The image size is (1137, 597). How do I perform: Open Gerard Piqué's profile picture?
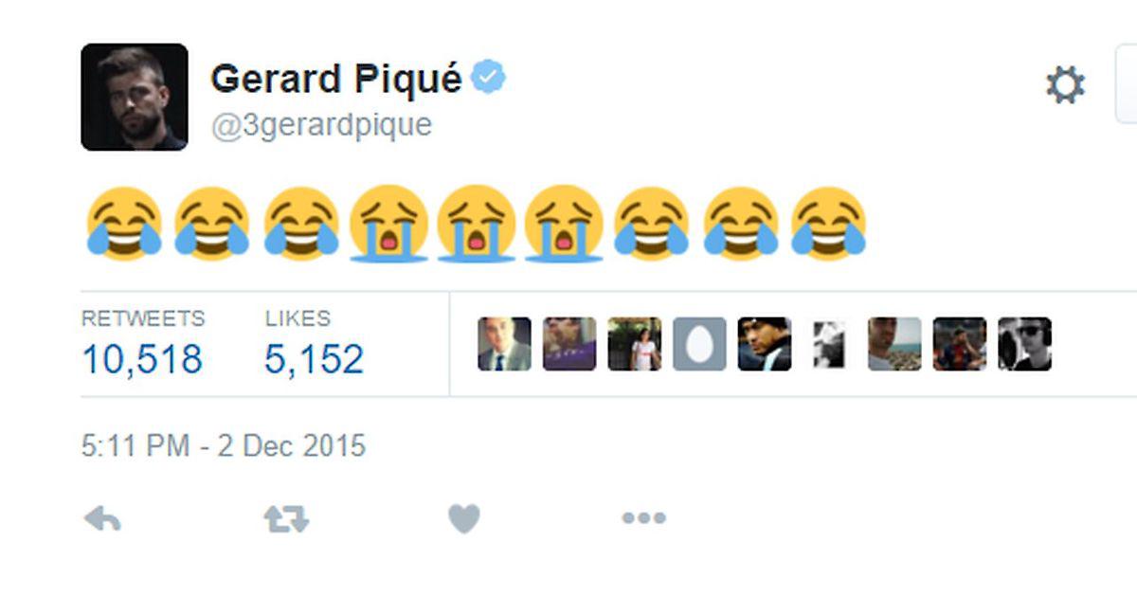point(135,97)
